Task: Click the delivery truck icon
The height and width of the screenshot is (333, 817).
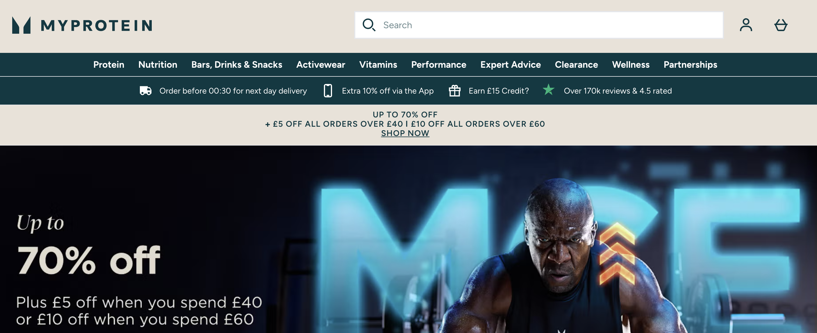Action: coord(146,91)
